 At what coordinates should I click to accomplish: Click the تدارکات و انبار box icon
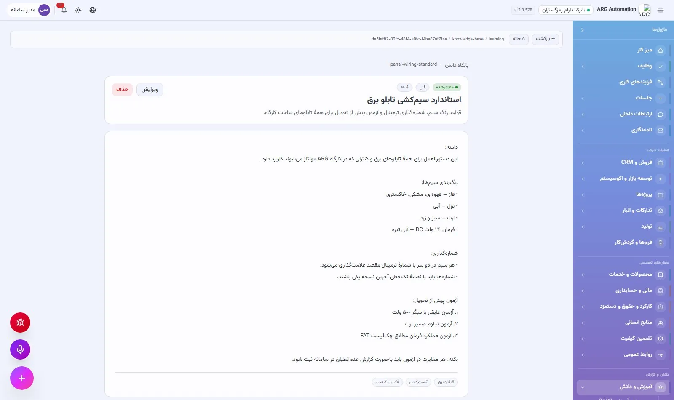[x=661, y=211]
